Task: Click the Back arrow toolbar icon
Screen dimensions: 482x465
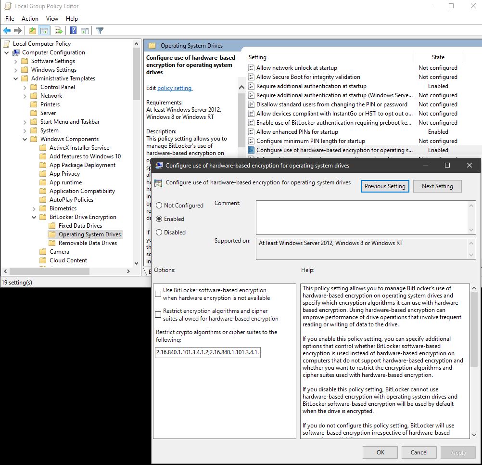Action: point(7,30)
